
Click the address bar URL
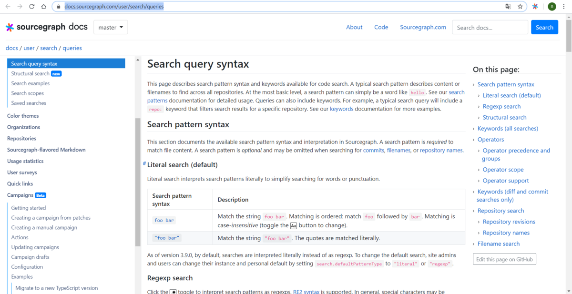(114, 7)
